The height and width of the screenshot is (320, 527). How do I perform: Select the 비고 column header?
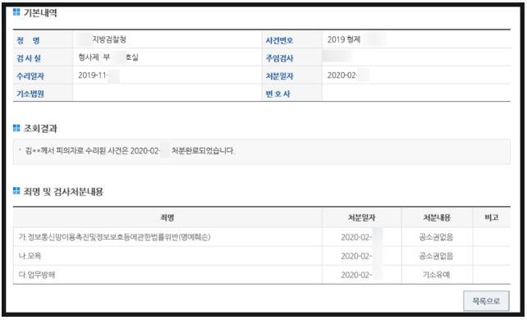pyautogui.click(x=492, y=217)
